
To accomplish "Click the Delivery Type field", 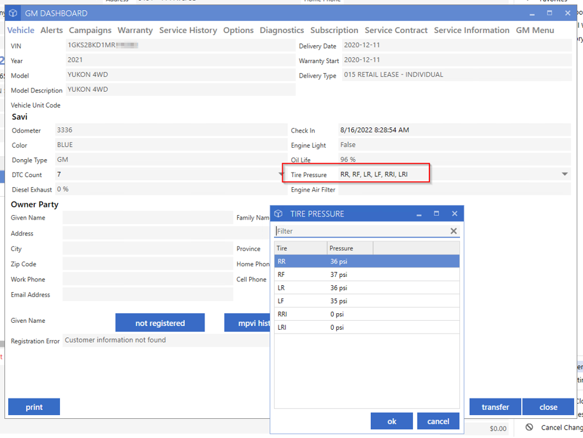I will [457, 74].
